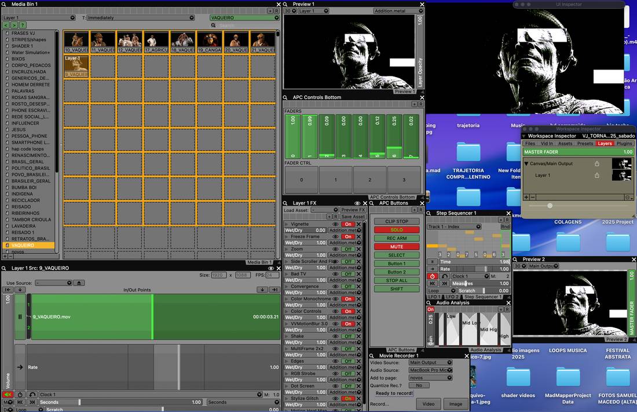Open the Immediately trigger dropdown
637x412 pixels.
point(141,17)
